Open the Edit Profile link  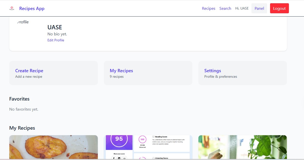pos(56,40)
